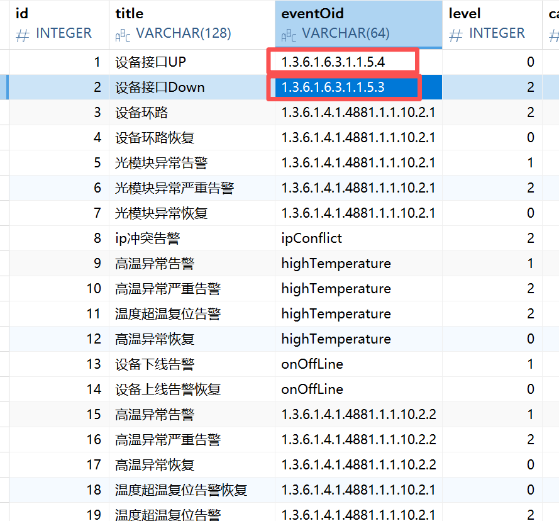Select the highlighted eventOid column header
The width and height of the screenshot is (559, 521).
click(313, 13)
